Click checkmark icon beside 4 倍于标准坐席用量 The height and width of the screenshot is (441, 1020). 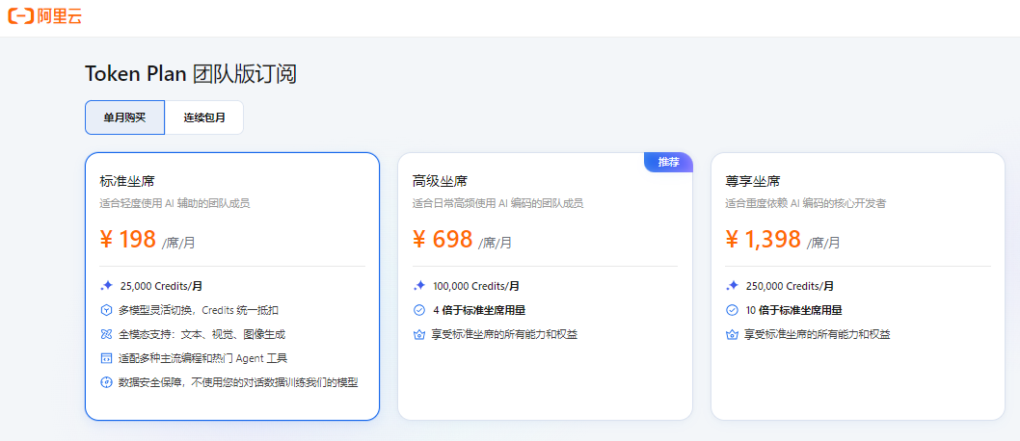point(419,310)
